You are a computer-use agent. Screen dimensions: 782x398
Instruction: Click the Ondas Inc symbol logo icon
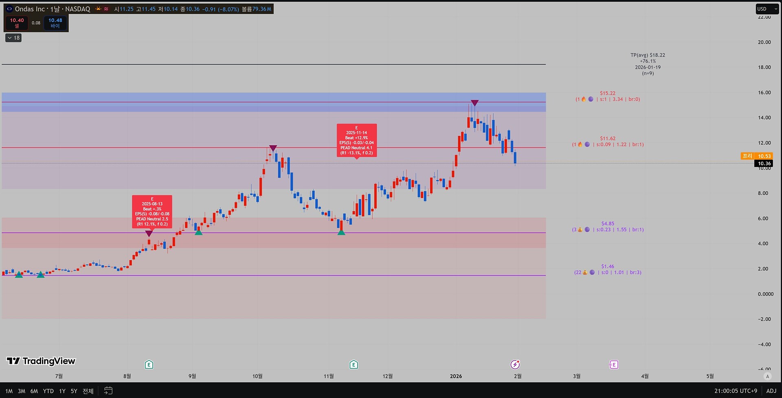coord(9,9)
